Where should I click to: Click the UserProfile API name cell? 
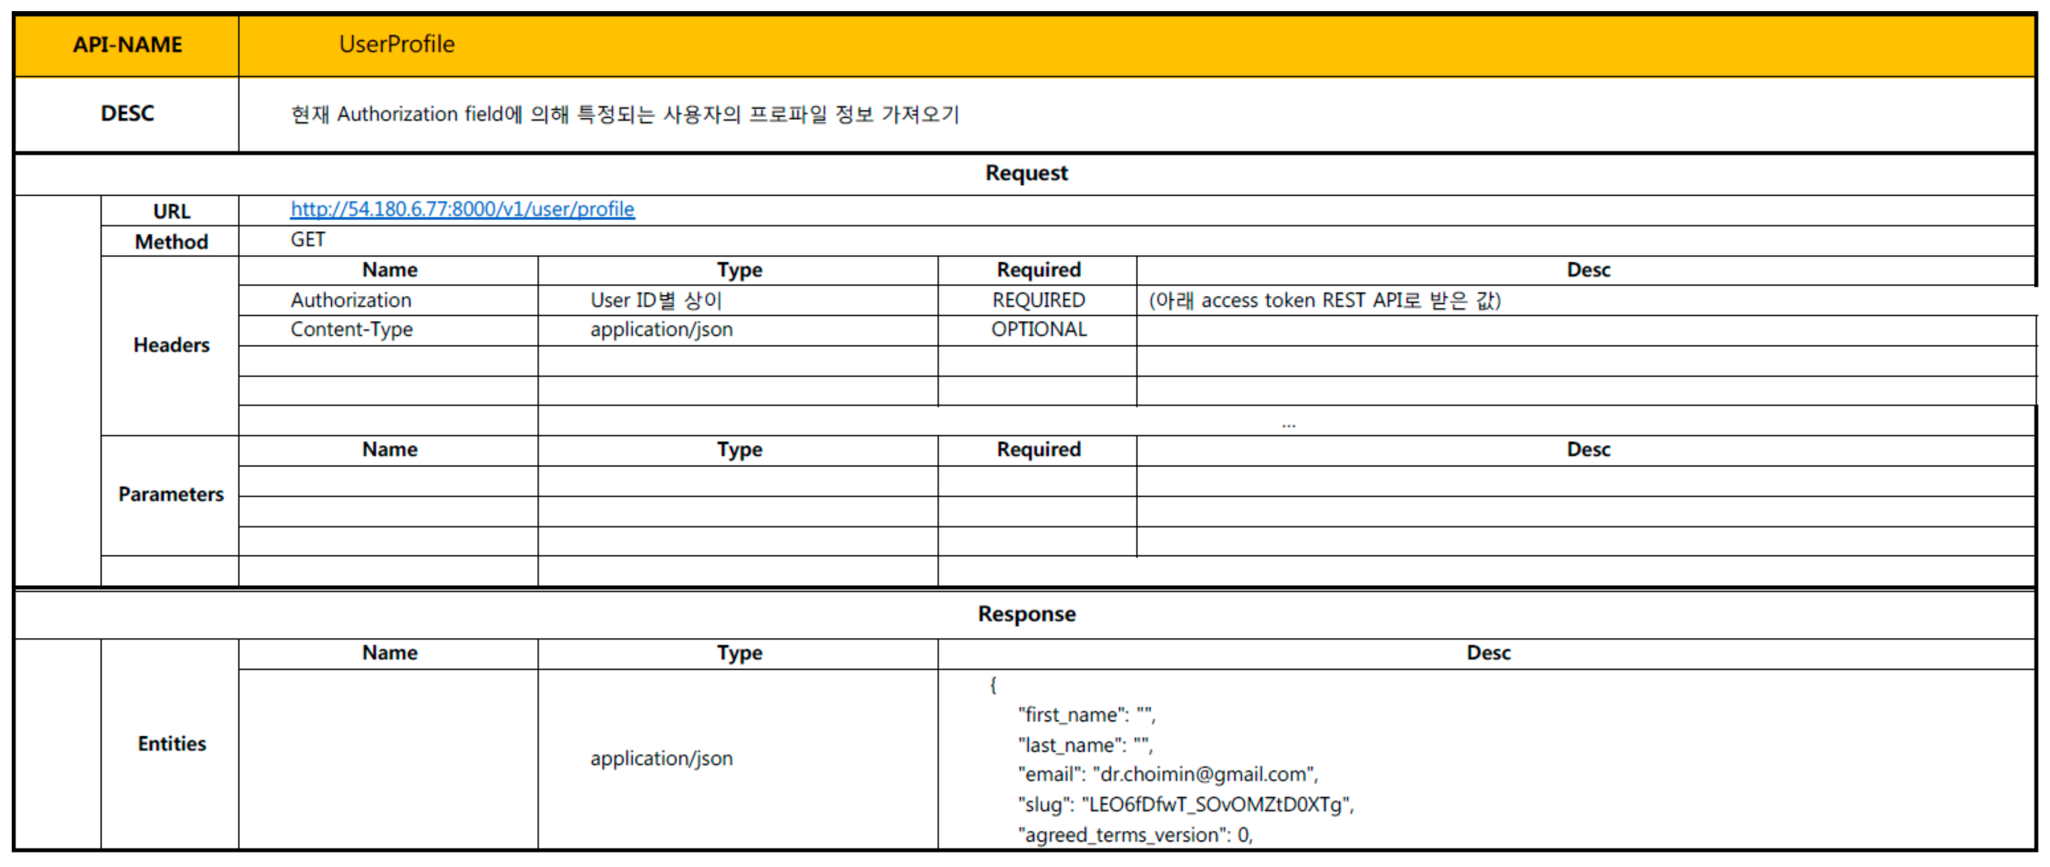(x=396, y=45)
